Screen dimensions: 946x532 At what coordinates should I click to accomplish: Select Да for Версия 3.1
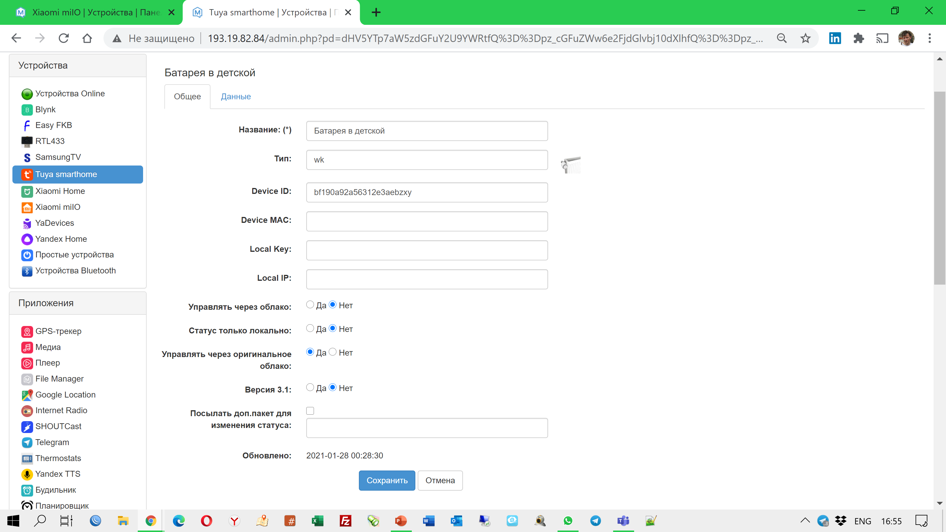tap(310, 387)
